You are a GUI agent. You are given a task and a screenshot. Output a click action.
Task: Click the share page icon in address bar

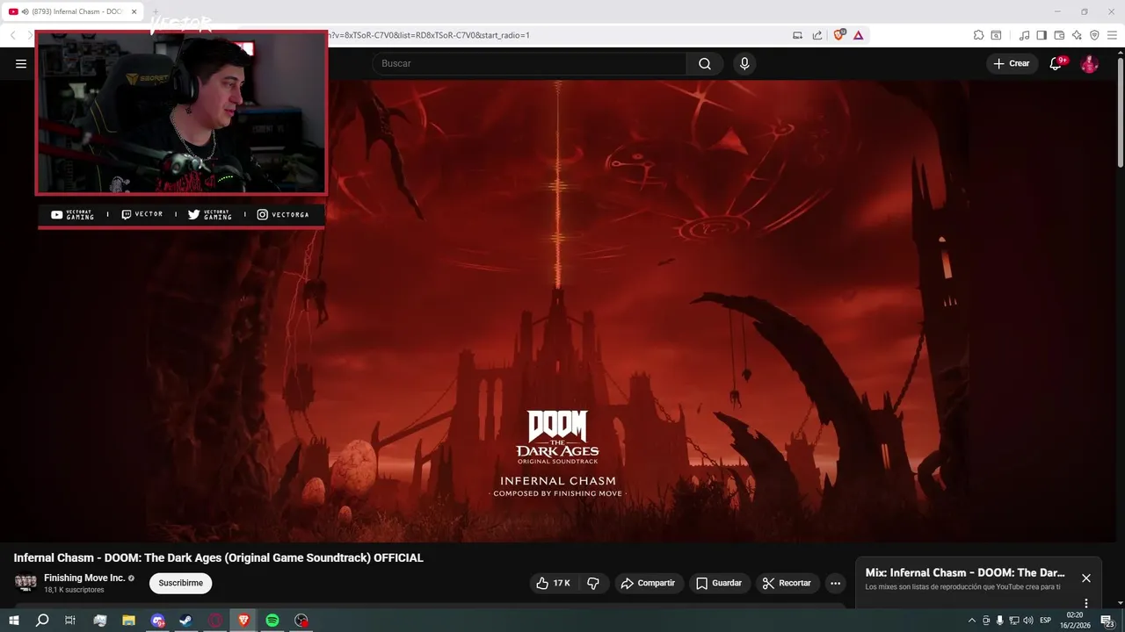point(817,35)
